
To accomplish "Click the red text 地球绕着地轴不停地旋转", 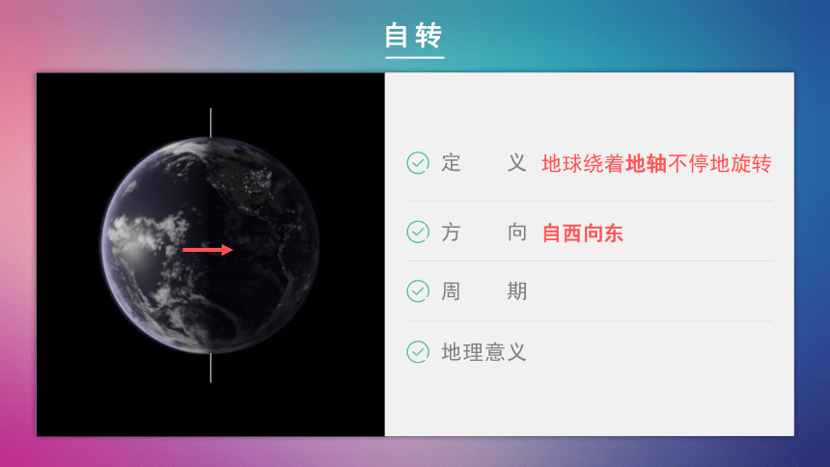I will coord(656,164).
